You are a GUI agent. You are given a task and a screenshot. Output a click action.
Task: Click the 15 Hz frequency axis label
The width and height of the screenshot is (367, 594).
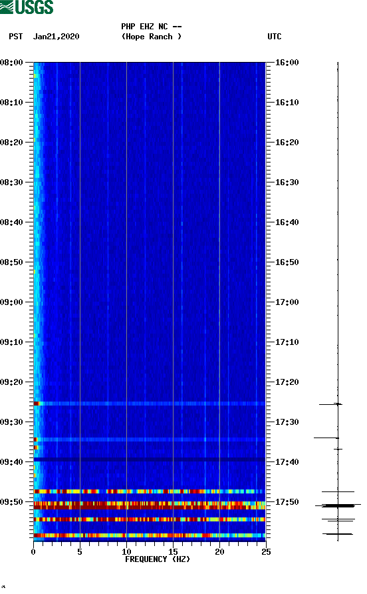[173, 552]
